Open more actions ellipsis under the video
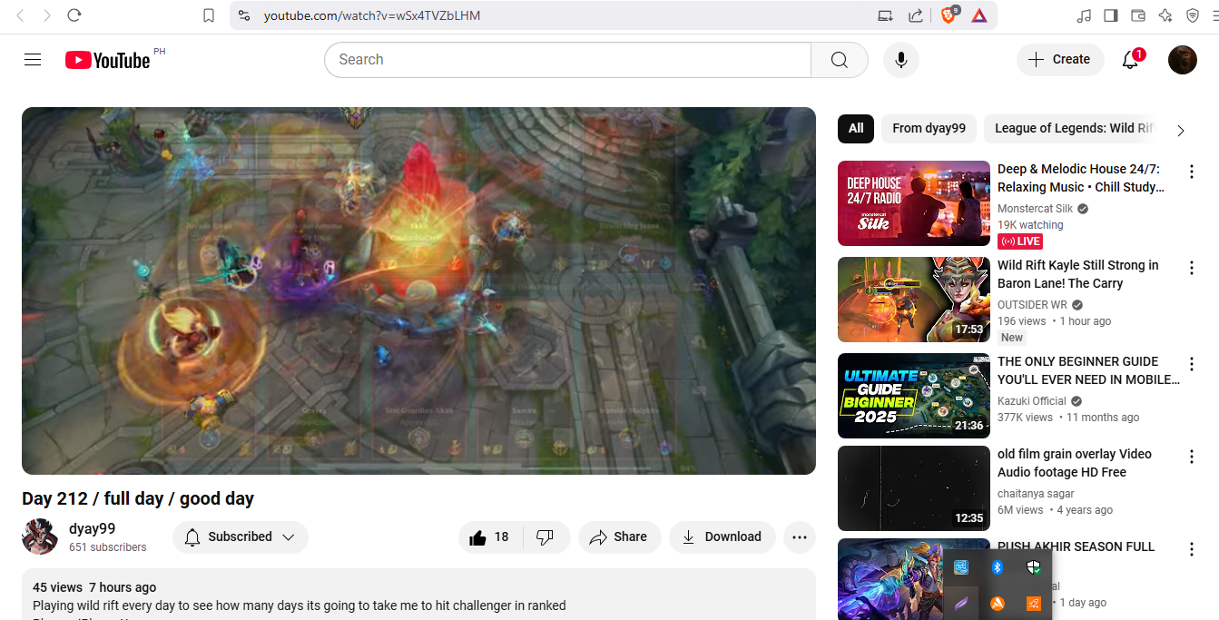The height and width of the screenshot is (620, 1219). point(800,537)
